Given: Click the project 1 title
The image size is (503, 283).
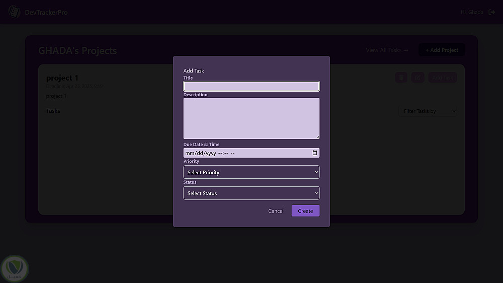Looking at the screenshot, I should [62, 78].
